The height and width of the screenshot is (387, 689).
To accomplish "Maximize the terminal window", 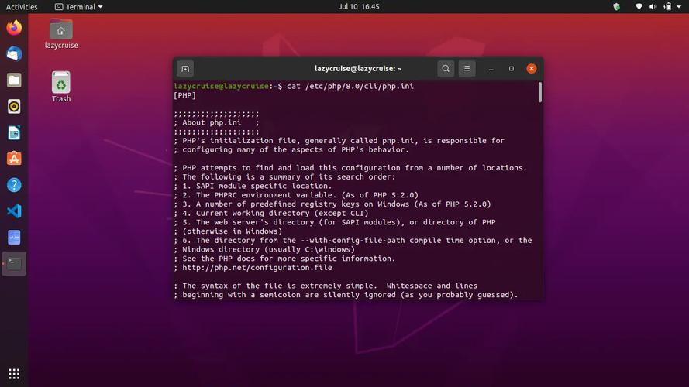I will coord(511,68).
